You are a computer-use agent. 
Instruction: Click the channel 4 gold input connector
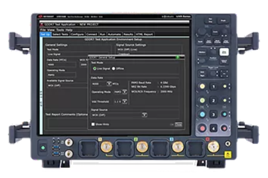[213, 147]
